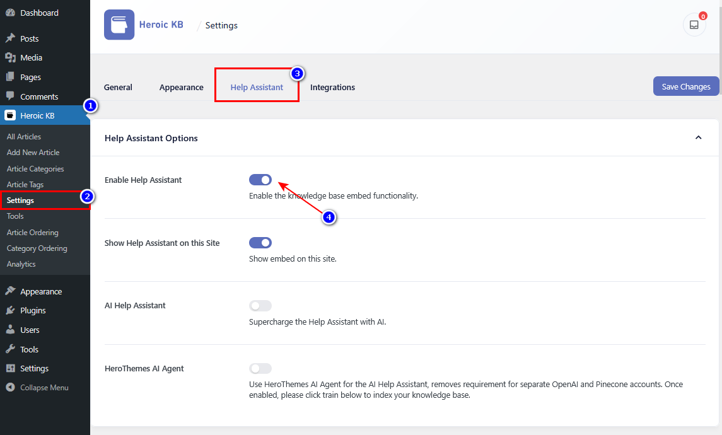The width and height of the screenshot is (722, 435).
Task: Open Category Ordering submenu
Action: (37, 248)
